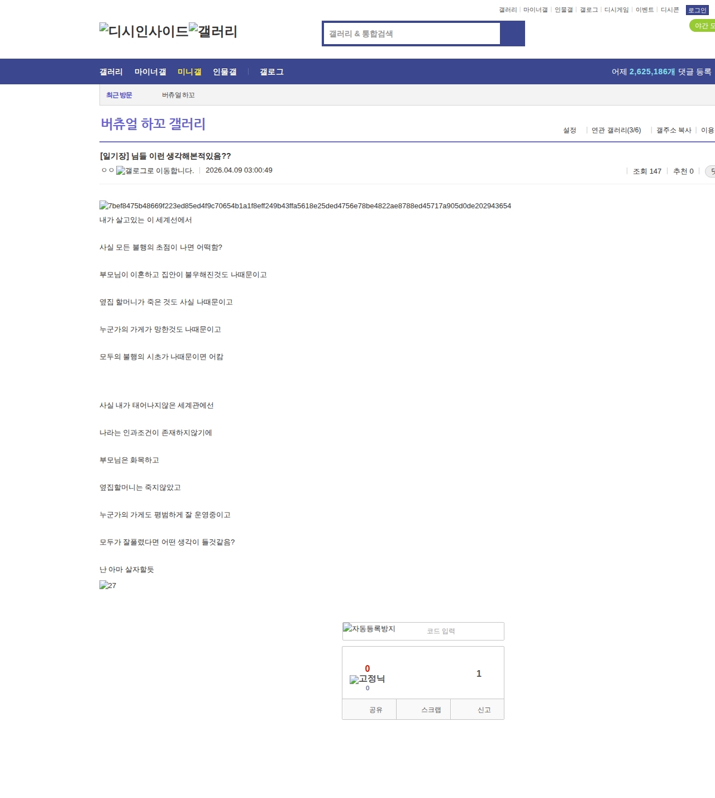Open recently visited 버츄얼 하꼬 link
715x798 pixels.
tap(178, 95)
